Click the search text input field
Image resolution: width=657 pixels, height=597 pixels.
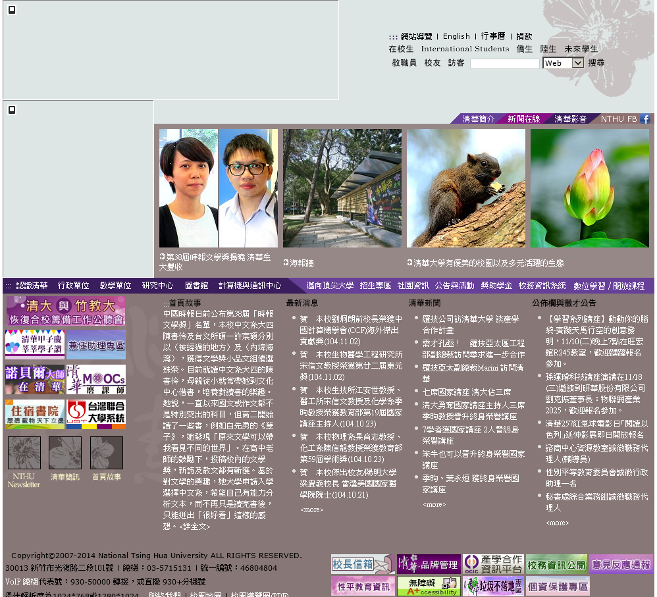point(504,64)
